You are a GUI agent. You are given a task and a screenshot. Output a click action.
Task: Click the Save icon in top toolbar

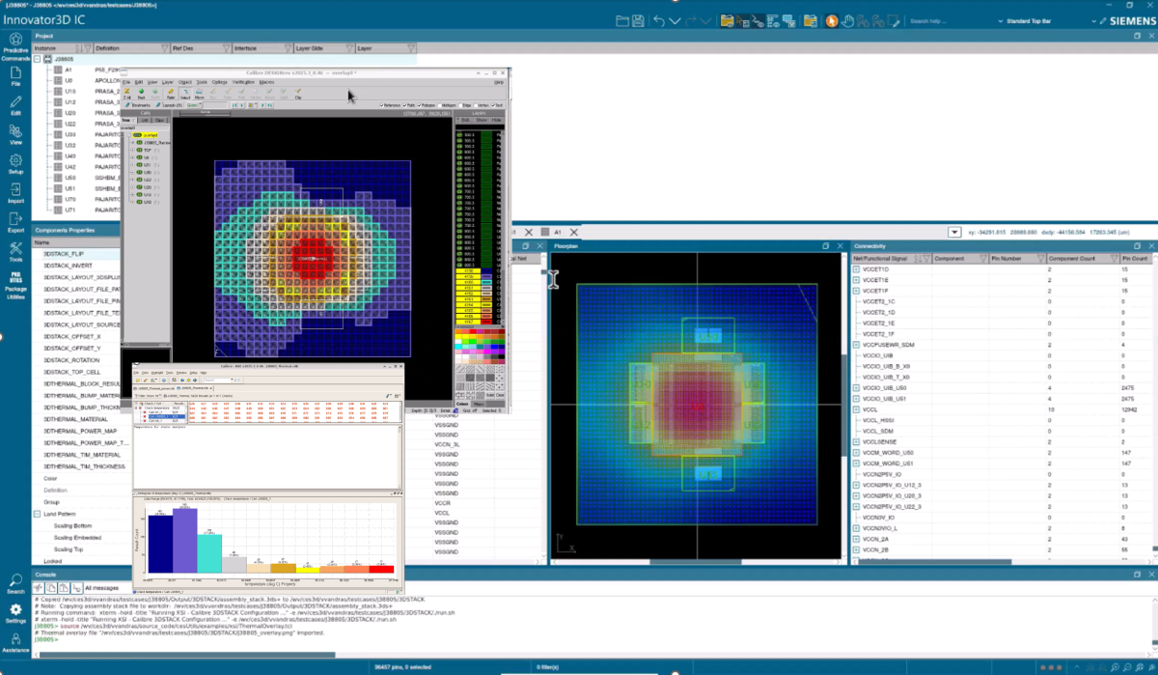point(637,20)
